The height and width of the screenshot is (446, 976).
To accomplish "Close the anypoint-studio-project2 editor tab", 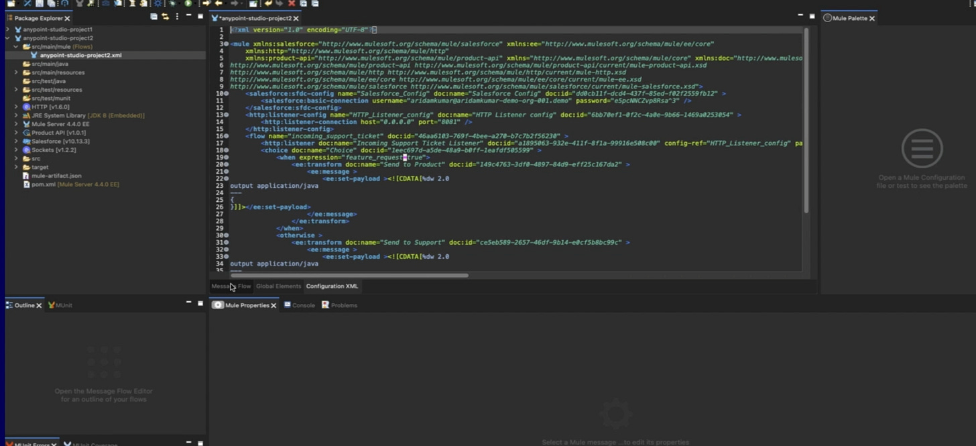I will click(x=296, y=19).
